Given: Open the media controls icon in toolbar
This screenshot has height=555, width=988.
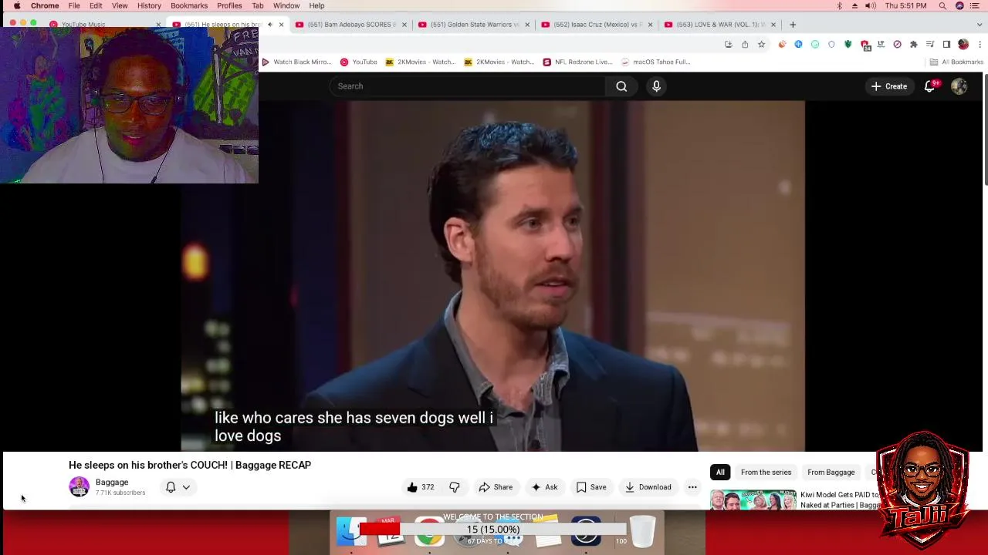Looking at the screenshot, I should point(930,45).
